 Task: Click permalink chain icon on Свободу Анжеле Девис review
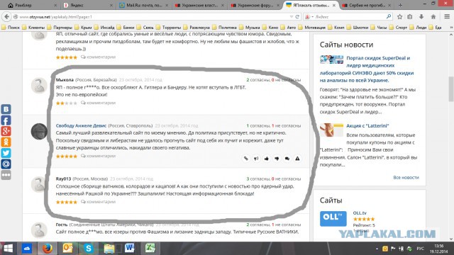point(246,159)
